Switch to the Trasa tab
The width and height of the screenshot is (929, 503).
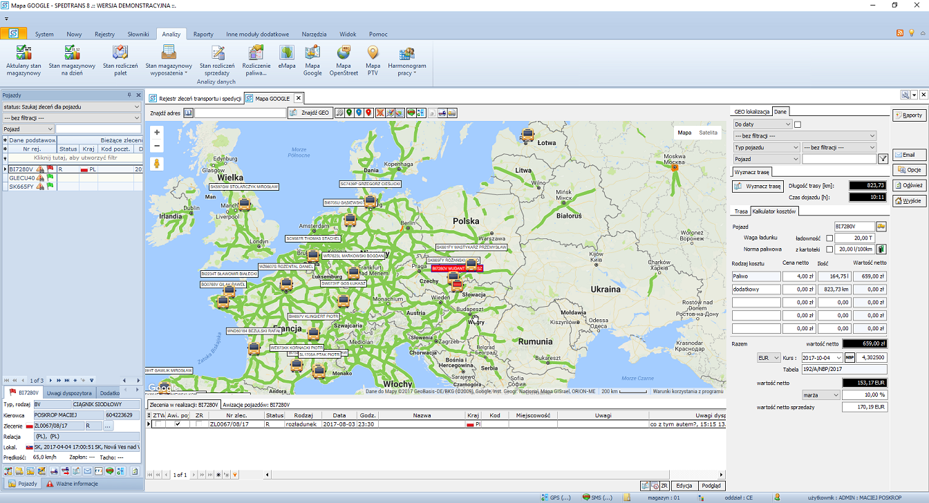[740, 211]
